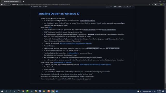
Task: Reload the current page
Action: [8, 5]
